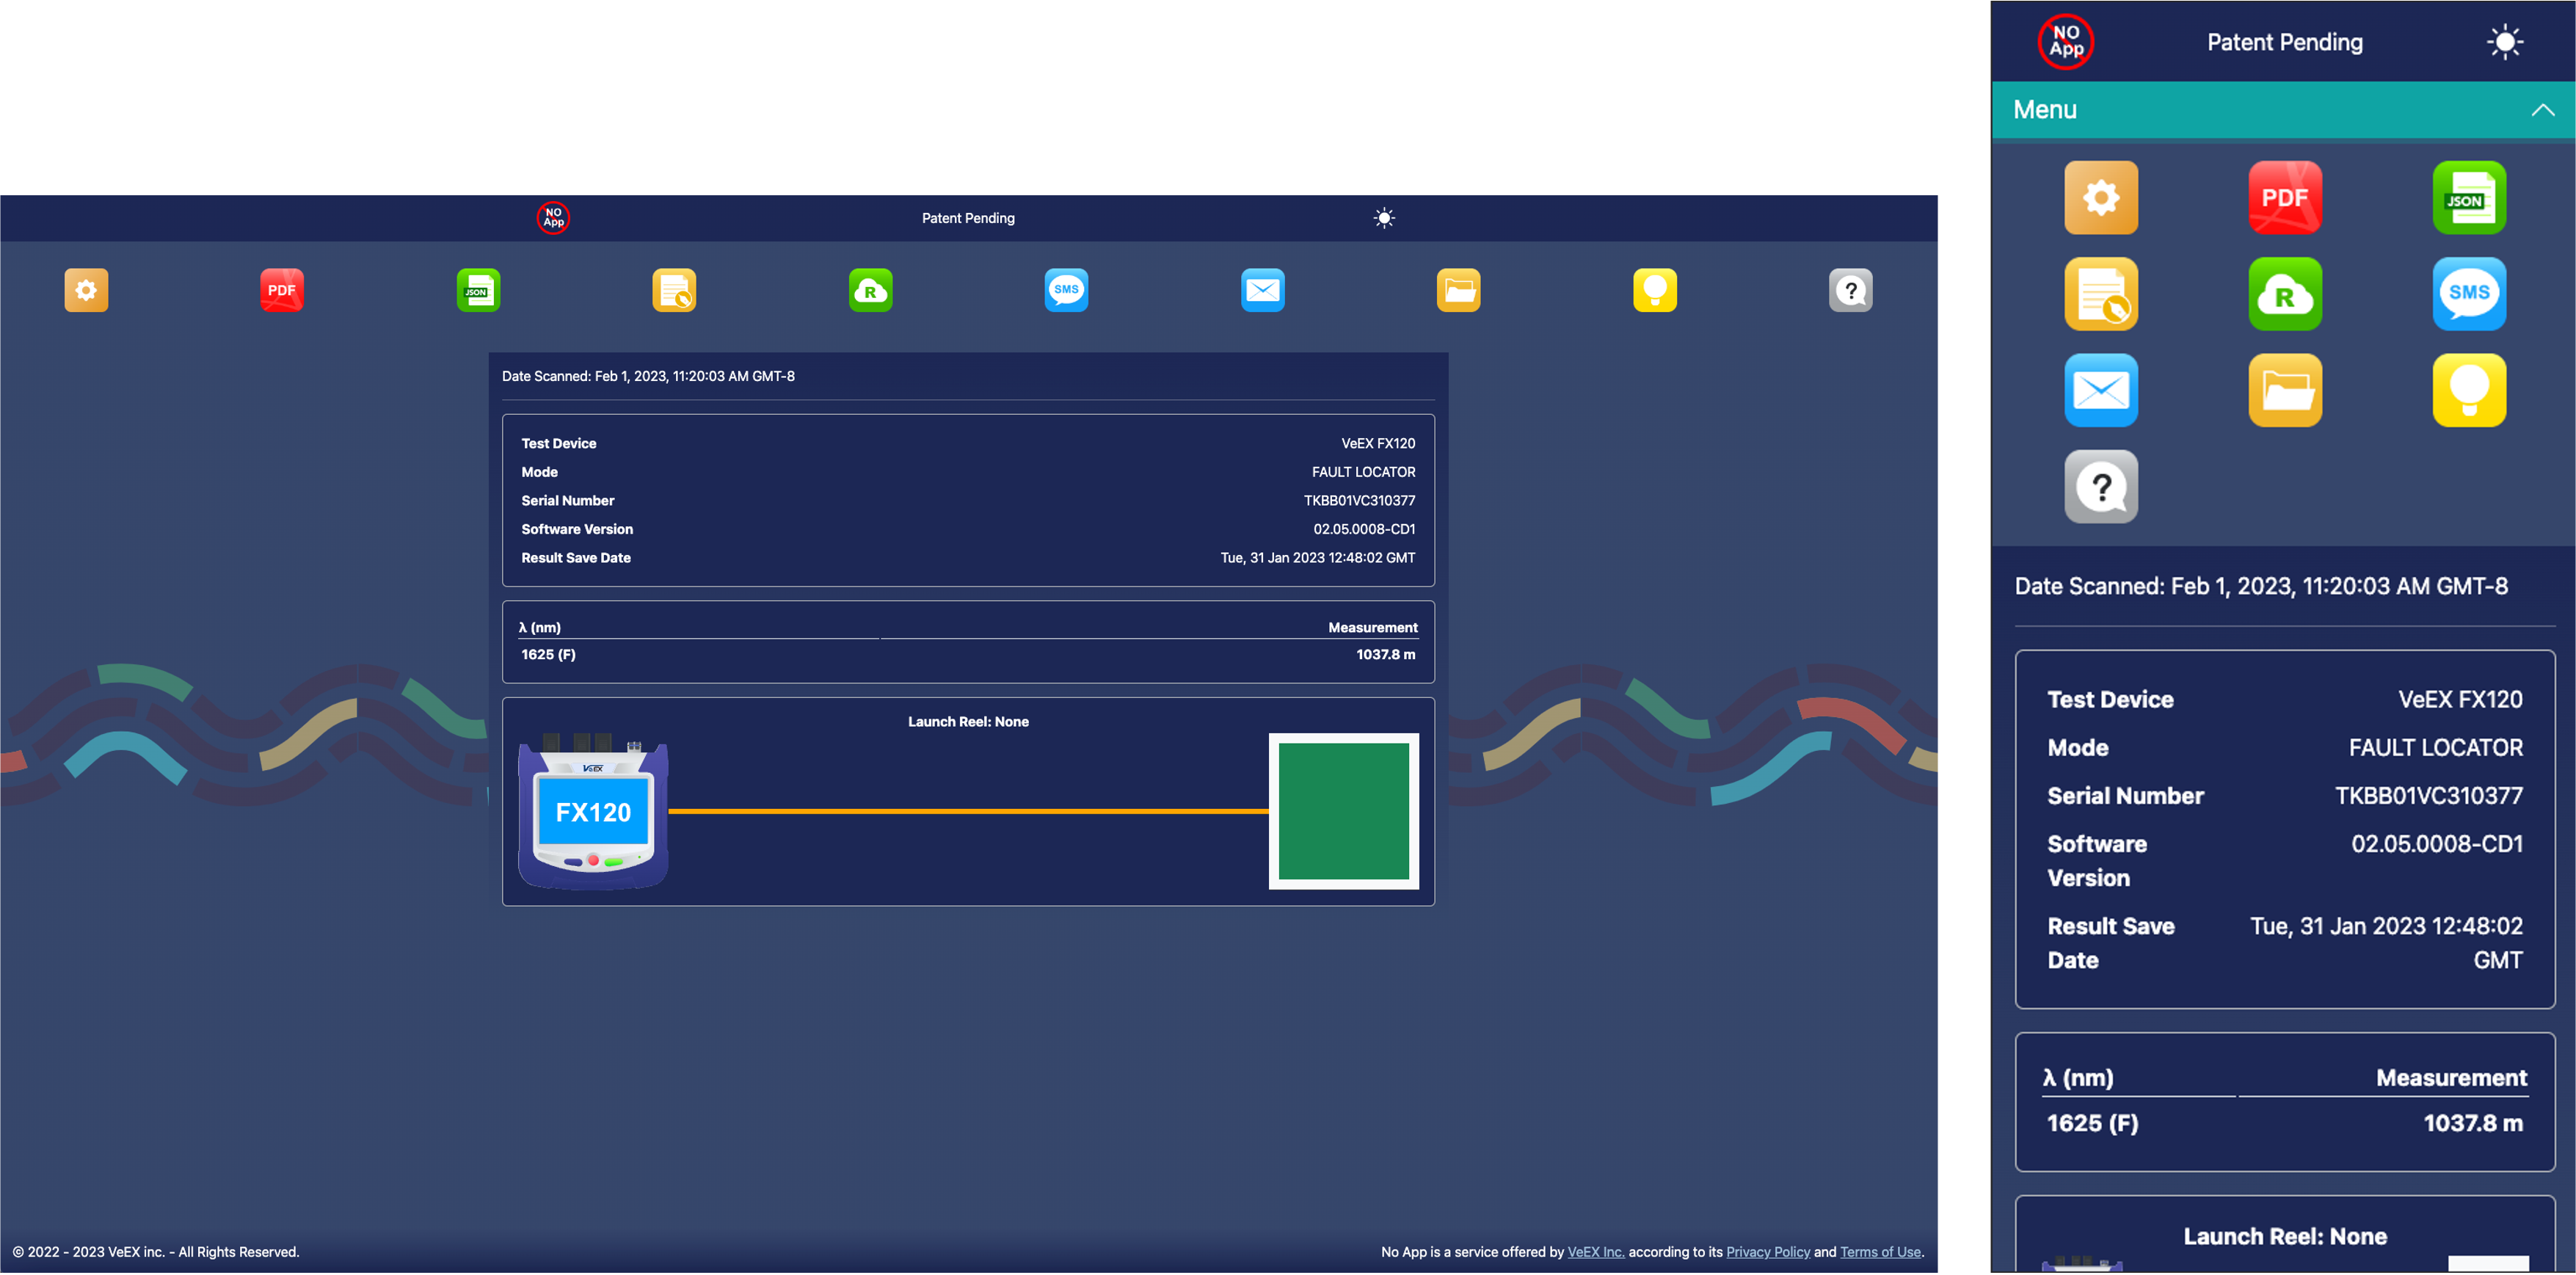Click the copyright notice in footer
Image resolution: width=2576 pixels, height=1275 pixels.
pos(156,1252)
